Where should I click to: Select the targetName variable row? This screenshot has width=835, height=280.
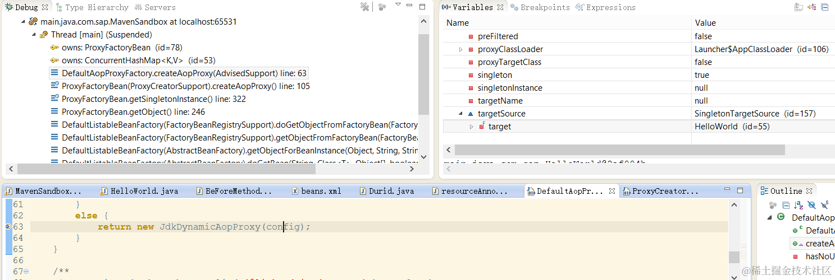pos(639,101)
